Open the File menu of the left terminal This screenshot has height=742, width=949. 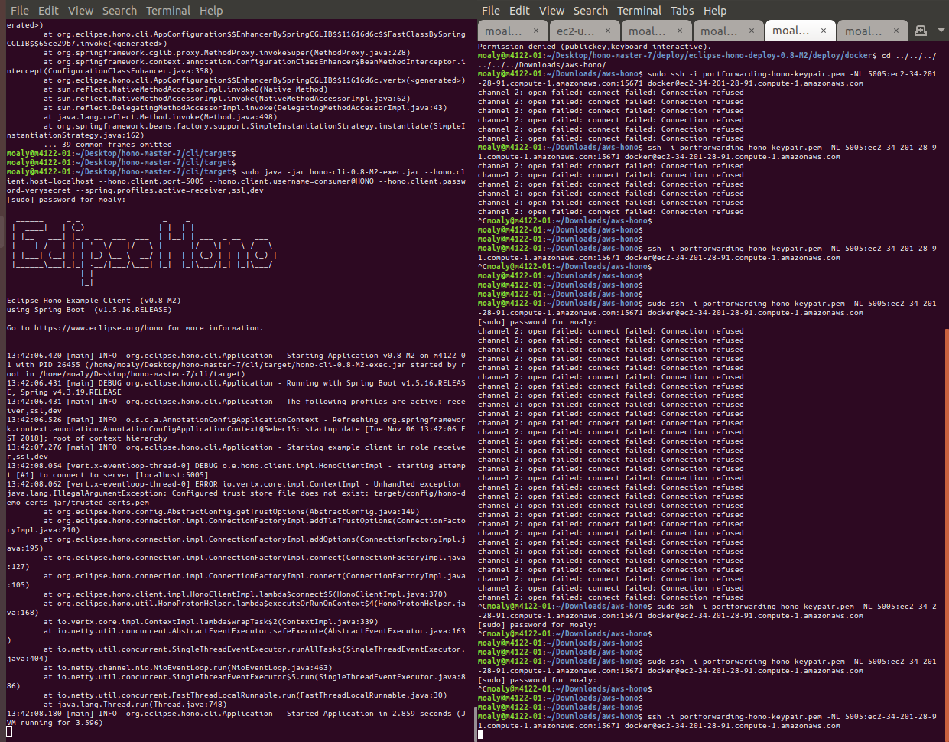coord(19,10)
